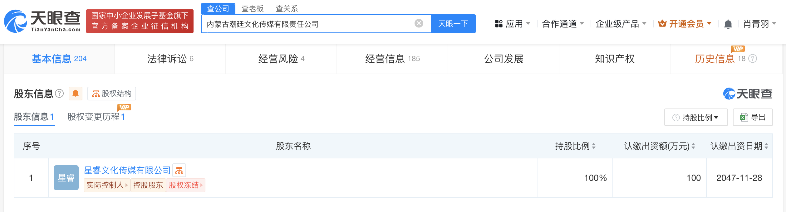
Task: Open the notification bell in header
Action: pyautogui.click(x=728, y=24)
